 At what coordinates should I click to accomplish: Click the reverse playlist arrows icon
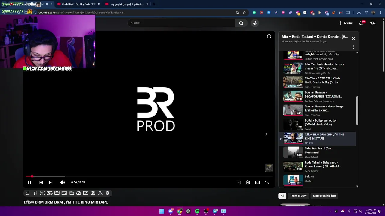(35, 193)
